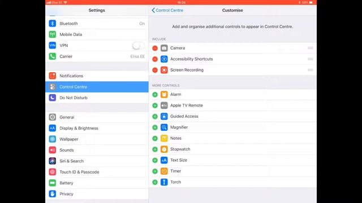Tap the Apple TV Remote icon
Viewport: 362px width, 203px height.
click(164, 105)
